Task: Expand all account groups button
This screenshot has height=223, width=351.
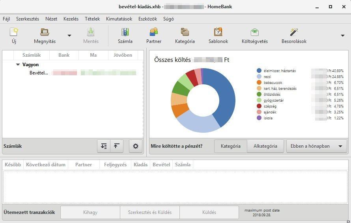Action: (104, 146)
